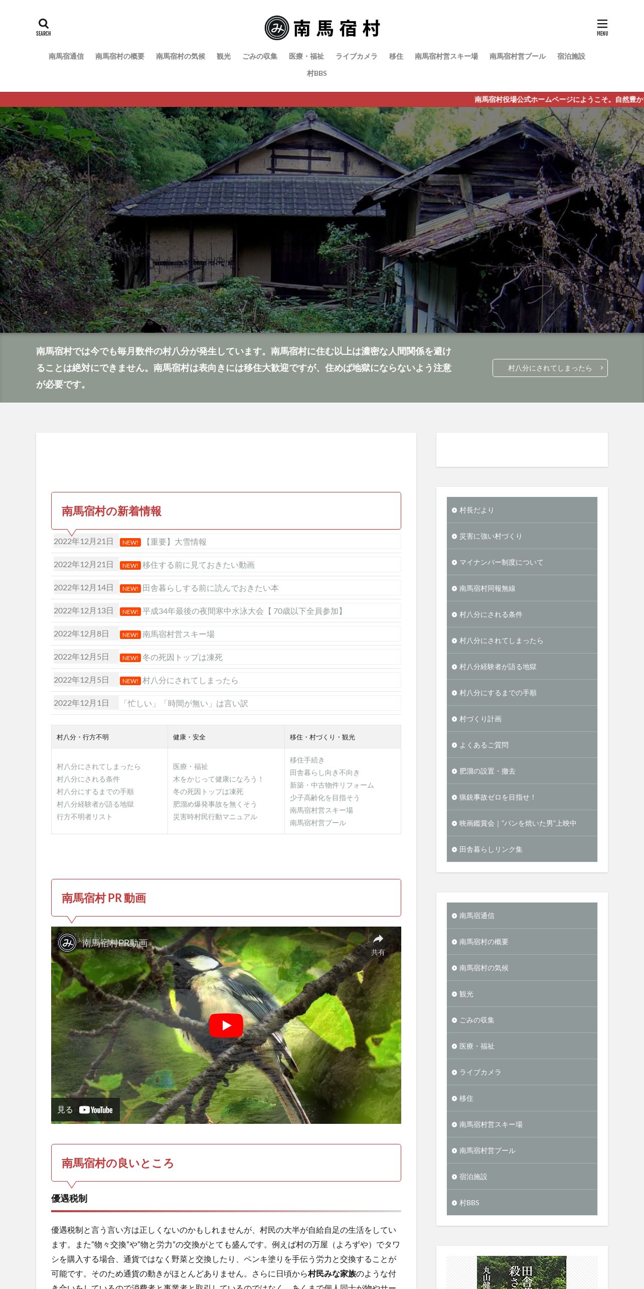This screenshot has height=1289, width=644.
Task: Open news item 「忙しい」「時間が無い」は言い訳
Action: [184, 703]
